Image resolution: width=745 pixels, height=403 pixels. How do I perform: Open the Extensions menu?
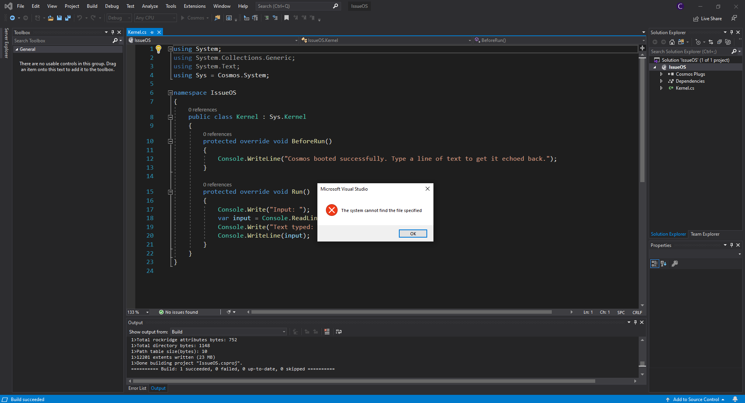pyautogui.click(x=195, y=6)
